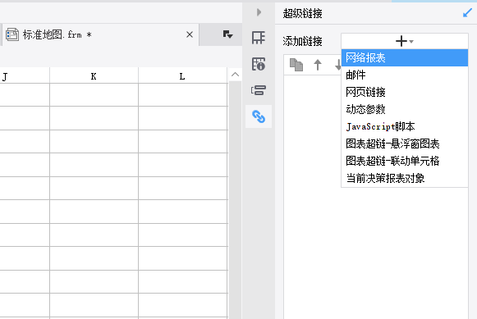
Task: Switch to the 标准地图.frm tab
Action: 100,34
